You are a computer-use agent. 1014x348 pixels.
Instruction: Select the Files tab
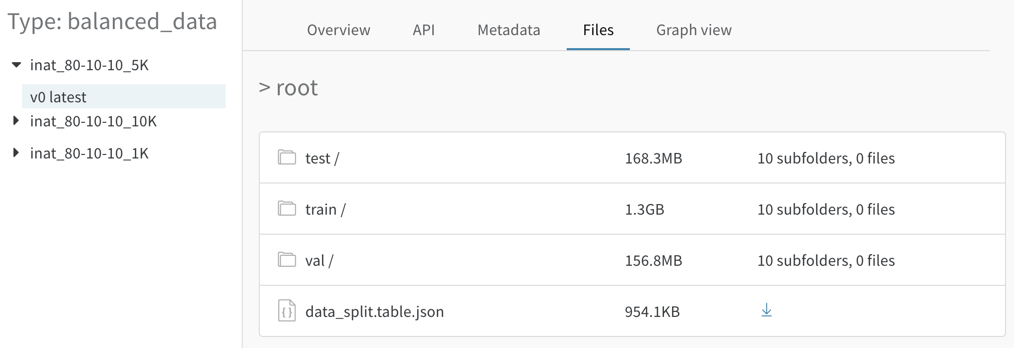click(x=598, y=30)
